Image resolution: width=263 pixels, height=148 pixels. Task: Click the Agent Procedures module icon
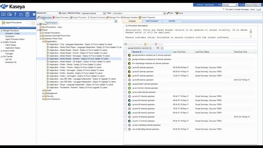(x=4, y=23)
